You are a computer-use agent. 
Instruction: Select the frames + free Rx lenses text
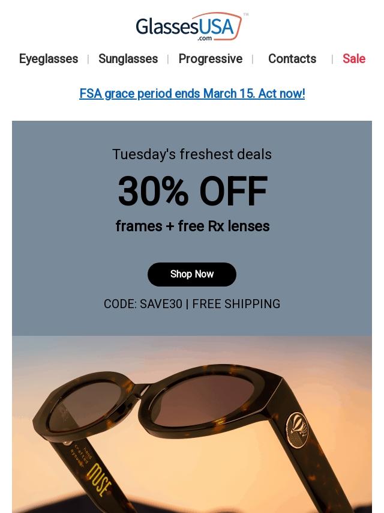(192, 226)
